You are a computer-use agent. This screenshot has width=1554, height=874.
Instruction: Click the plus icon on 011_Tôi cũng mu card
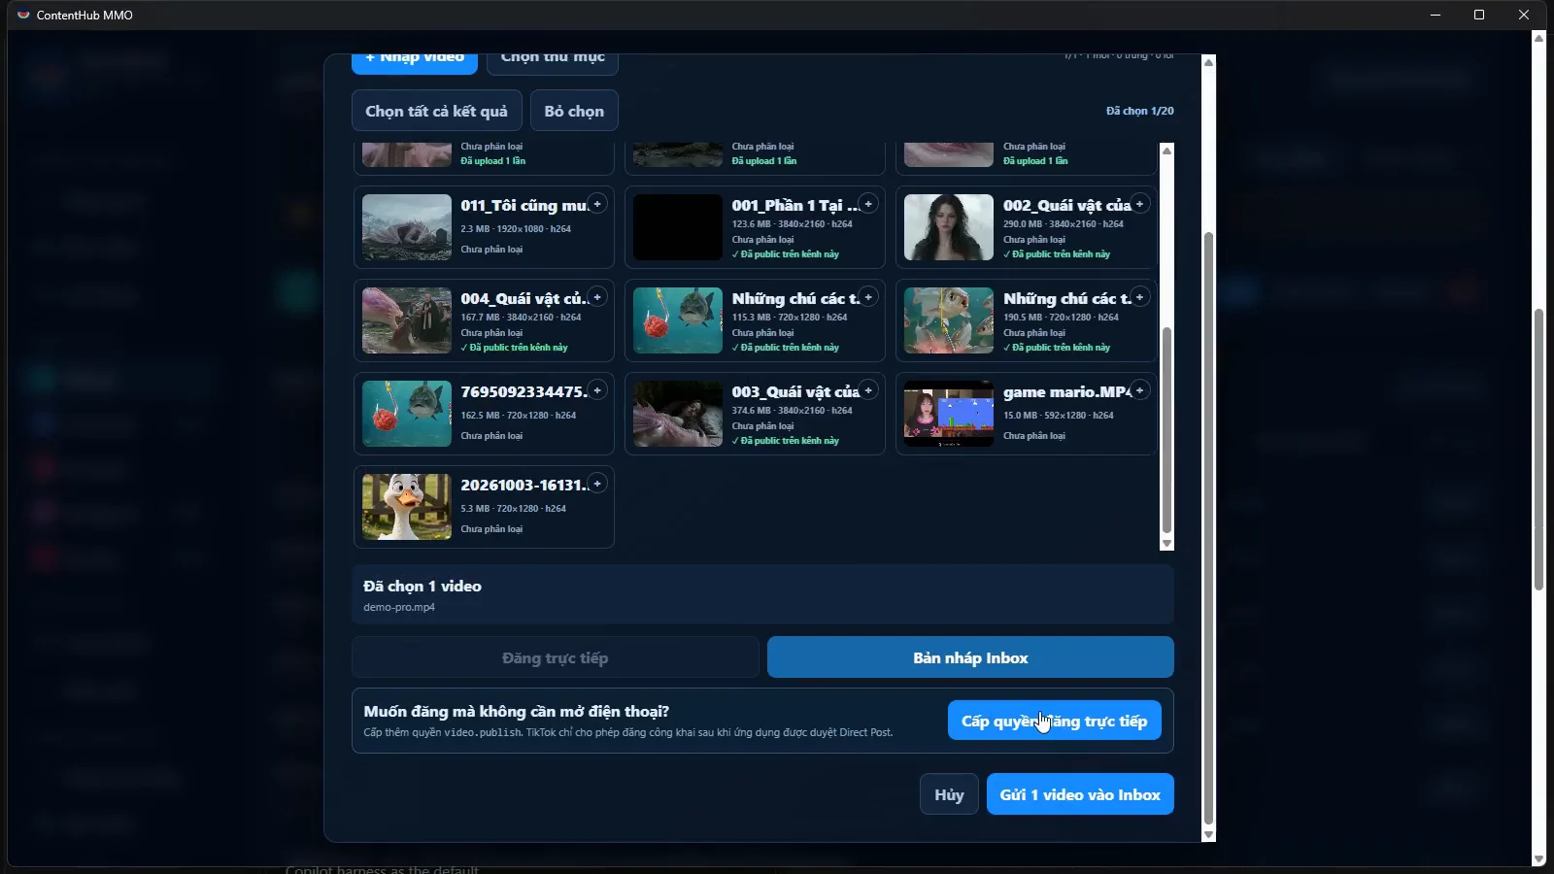tap(597, 204)
